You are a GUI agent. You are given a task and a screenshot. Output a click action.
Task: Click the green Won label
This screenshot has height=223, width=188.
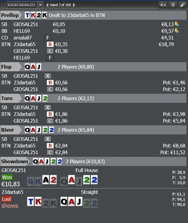coord(7,177)
